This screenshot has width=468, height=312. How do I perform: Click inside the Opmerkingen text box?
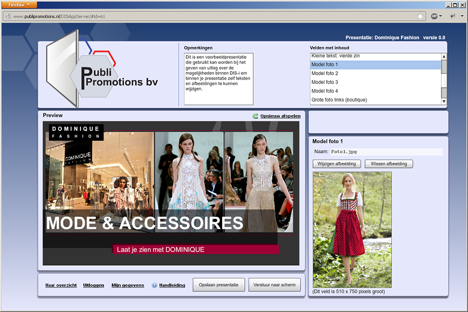[219, 79]
